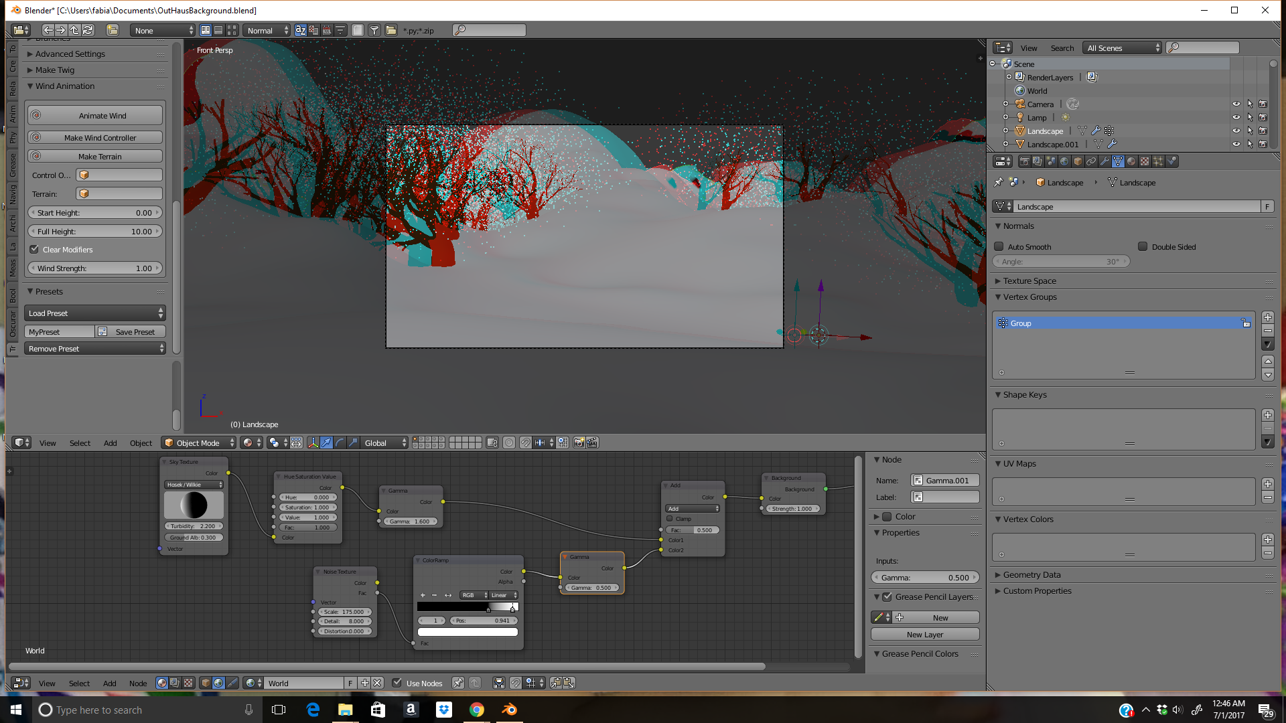This screenshot has width=1286, height=723.
Task: Open the World properties tab
Action: tap(1064, 161)
